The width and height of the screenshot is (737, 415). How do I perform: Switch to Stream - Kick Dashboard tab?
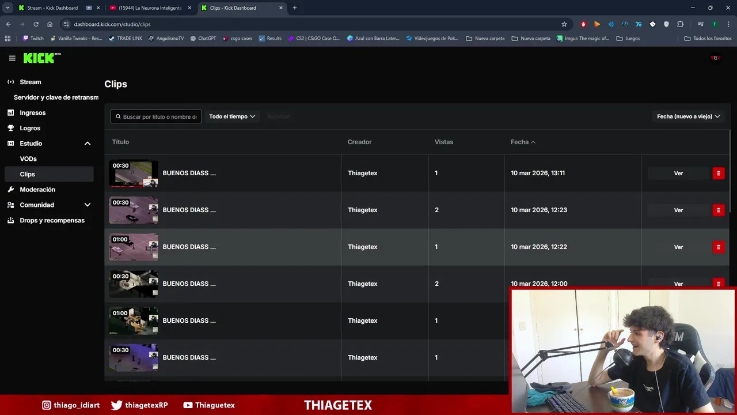pyautogui.click(x=52, y=8)
